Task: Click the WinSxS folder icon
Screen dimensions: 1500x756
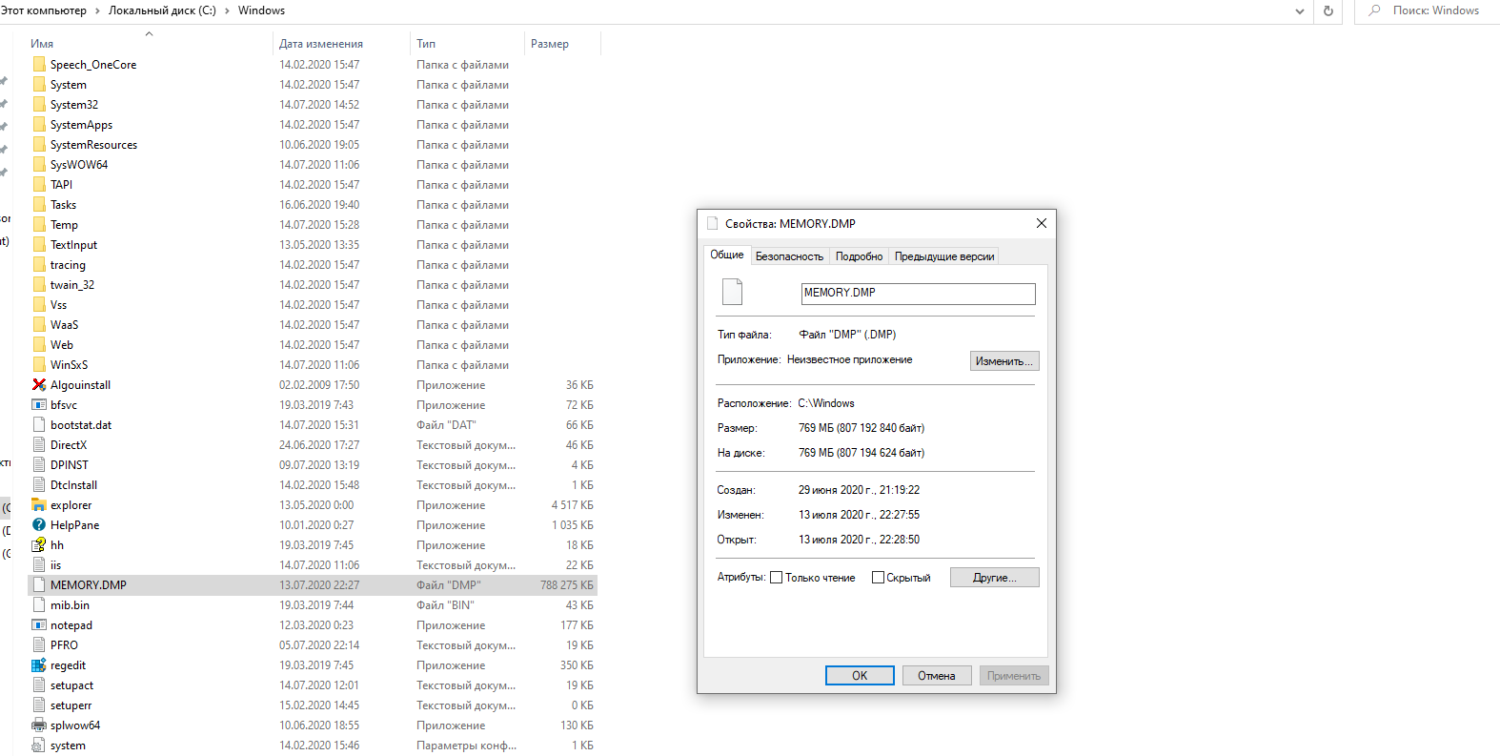Action: coord(39,365)
